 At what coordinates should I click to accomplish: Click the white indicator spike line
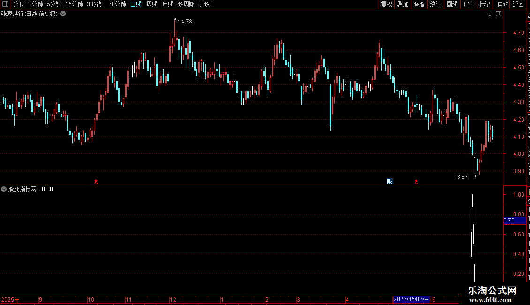472,238
